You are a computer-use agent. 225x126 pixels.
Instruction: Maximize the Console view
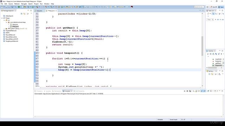coord(223,91)
